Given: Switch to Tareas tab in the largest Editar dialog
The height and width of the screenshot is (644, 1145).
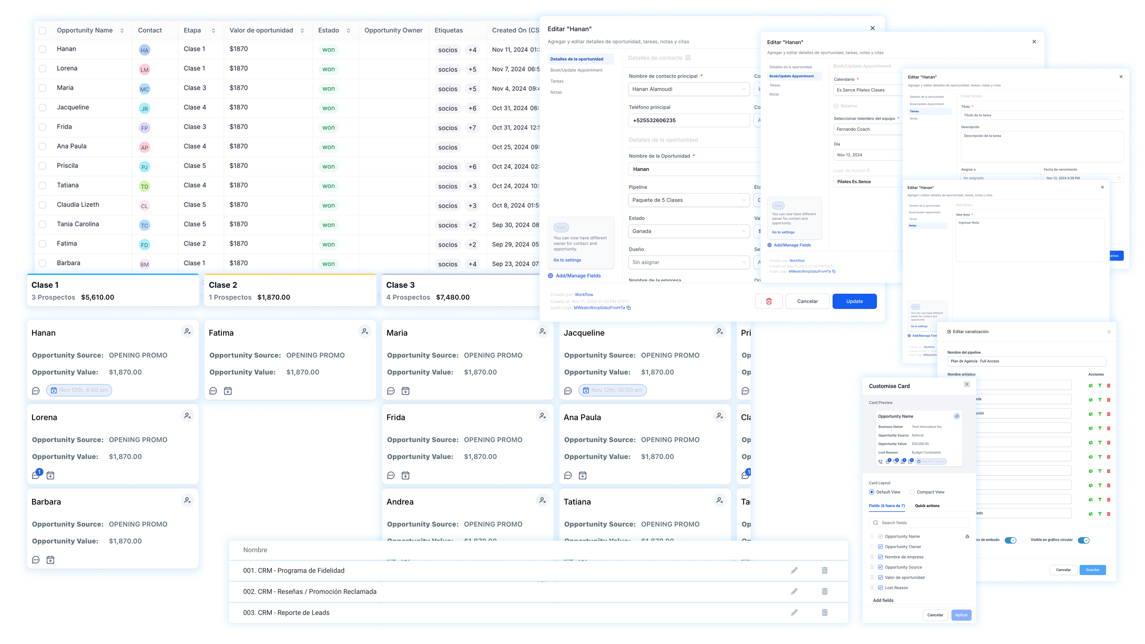Looking at the screenshot, I should coord(556,81).
